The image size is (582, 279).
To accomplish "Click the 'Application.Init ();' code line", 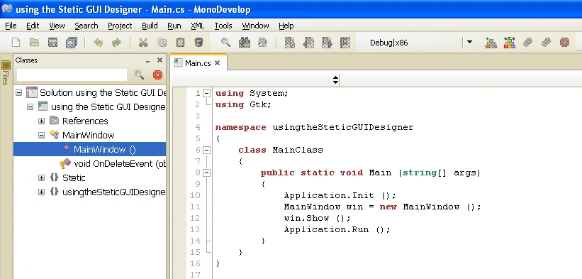I will click(340, 195).
